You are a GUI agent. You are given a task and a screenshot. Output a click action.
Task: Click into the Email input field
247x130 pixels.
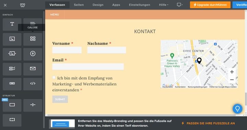88,67
